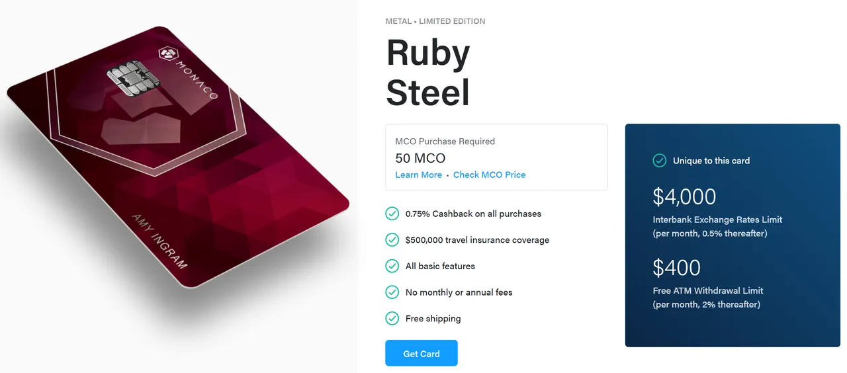This screenshot has width=847, height=373.
Task: Click checkmark icon beside travel insurance coverage
Action: point(392,239)
